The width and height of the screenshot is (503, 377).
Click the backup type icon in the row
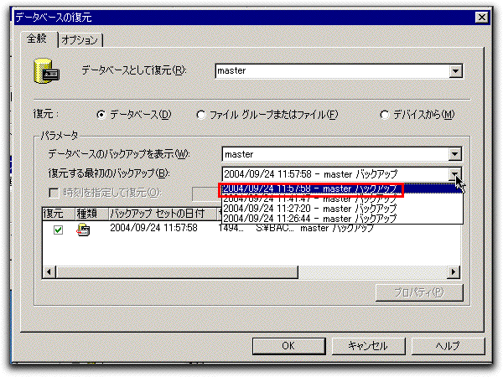point(83,230)
